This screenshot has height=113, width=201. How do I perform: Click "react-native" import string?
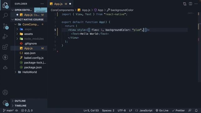tap(115, 14)
